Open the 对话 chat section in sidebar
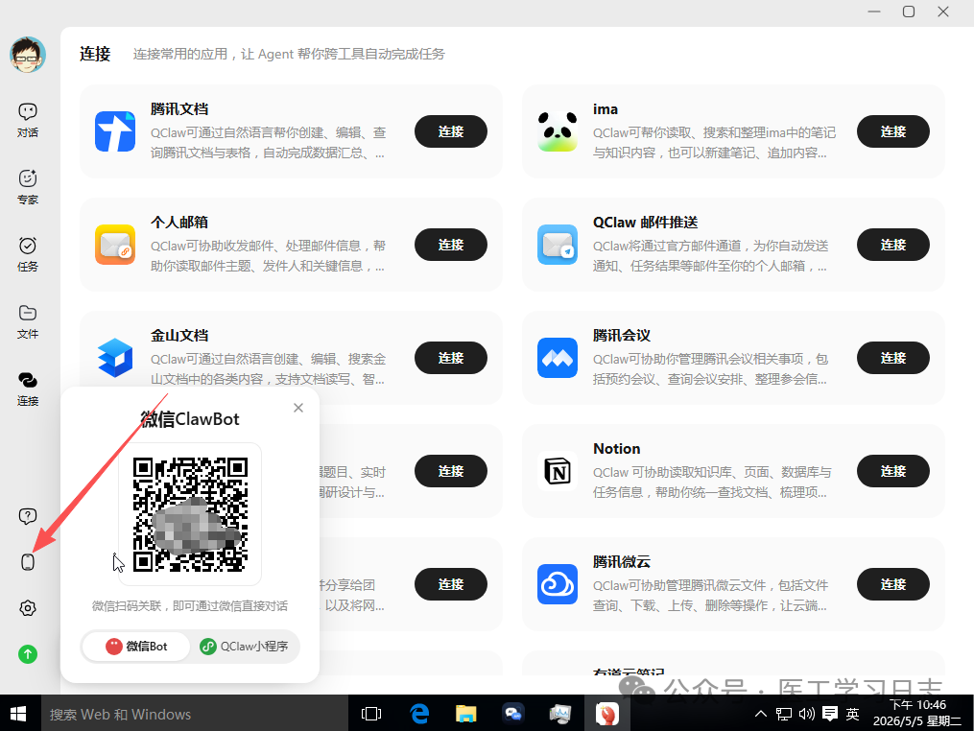This screenshot has height=731, width=974. 27,120
